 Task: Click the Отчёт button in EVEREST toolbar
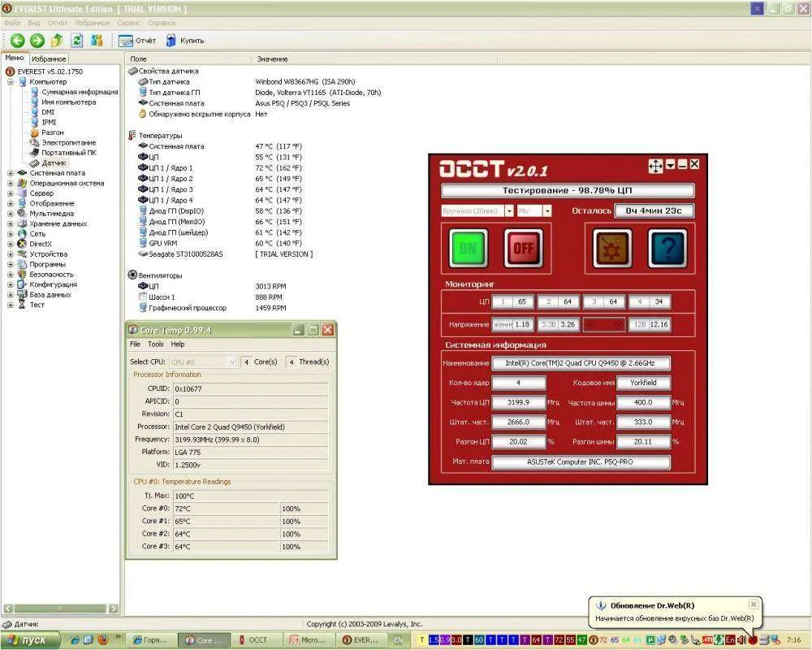pos(137,41)
